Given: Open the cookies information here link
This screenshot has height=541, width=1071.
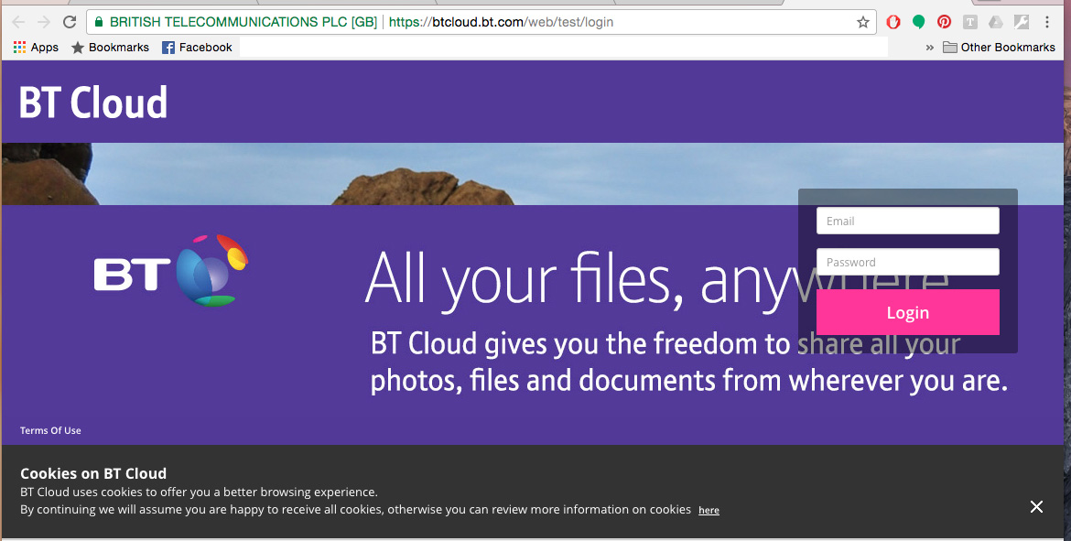Looking at the screenshot, I should (x=709, y=510).
